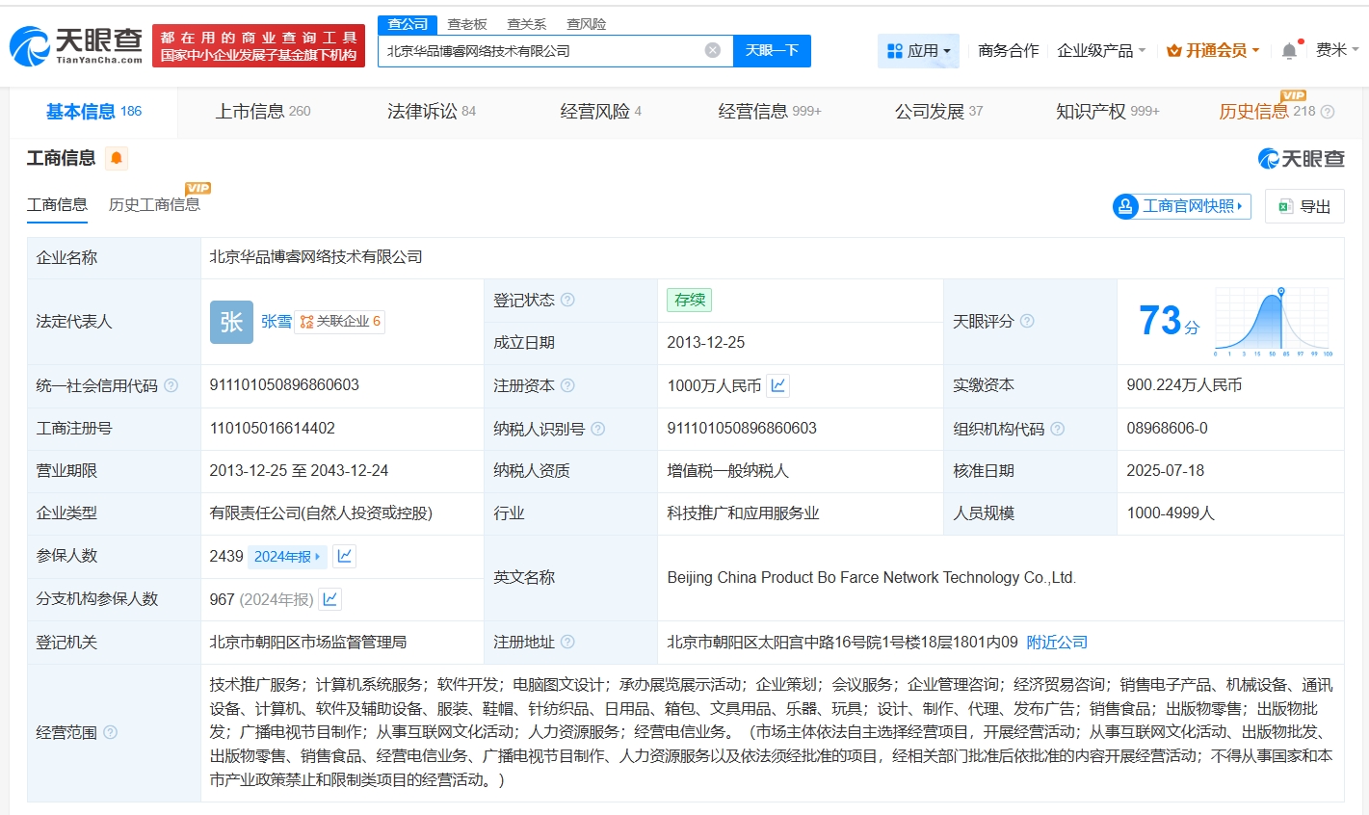Click help icon next to 统一社会信用代码
The height and width of the screenshot is (815, 1369).
point(171,385)
